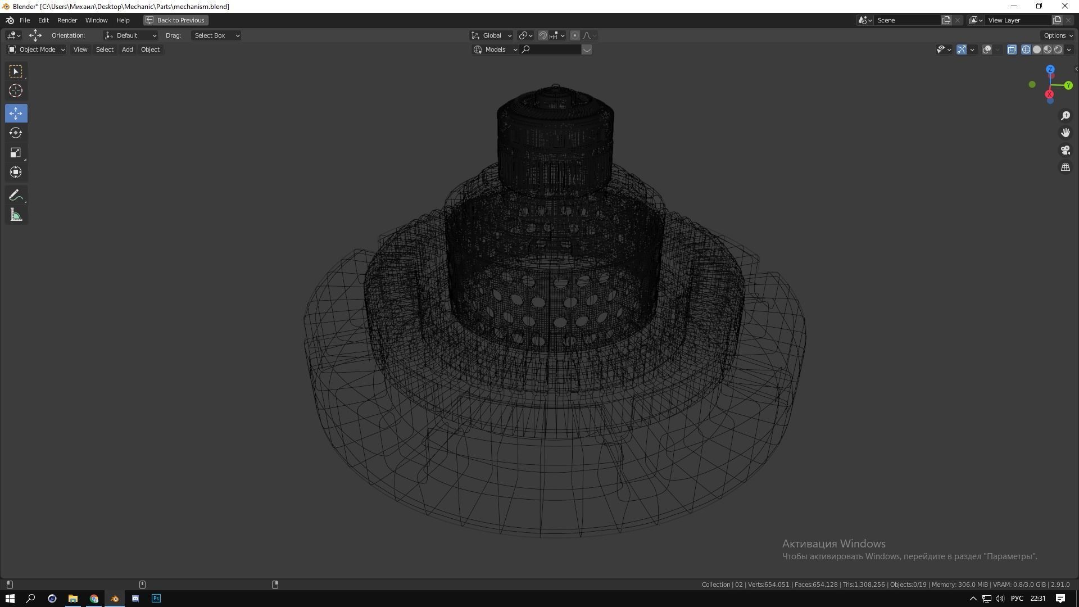Screen dimensions: 1079x607
Task: Open the viewport View menu
Action: point(80,49)
